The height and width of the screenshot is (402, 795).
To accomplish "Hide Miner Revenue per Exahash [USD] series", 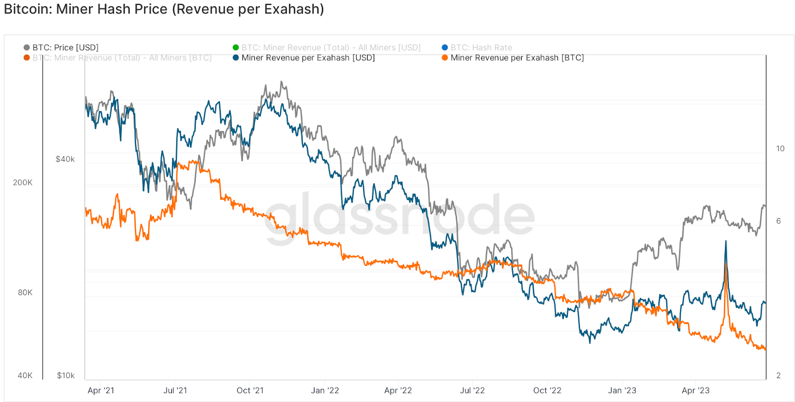I will pos(304,58).
